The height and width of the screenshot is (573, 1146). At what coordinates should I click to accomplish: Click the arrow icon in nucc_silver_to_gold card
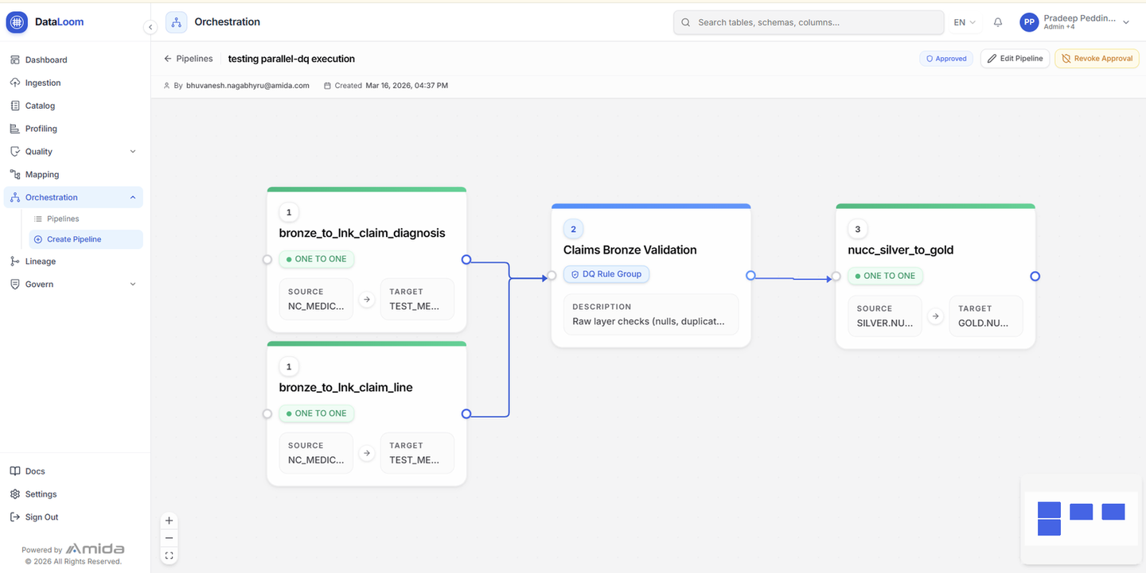coord(936,316)
